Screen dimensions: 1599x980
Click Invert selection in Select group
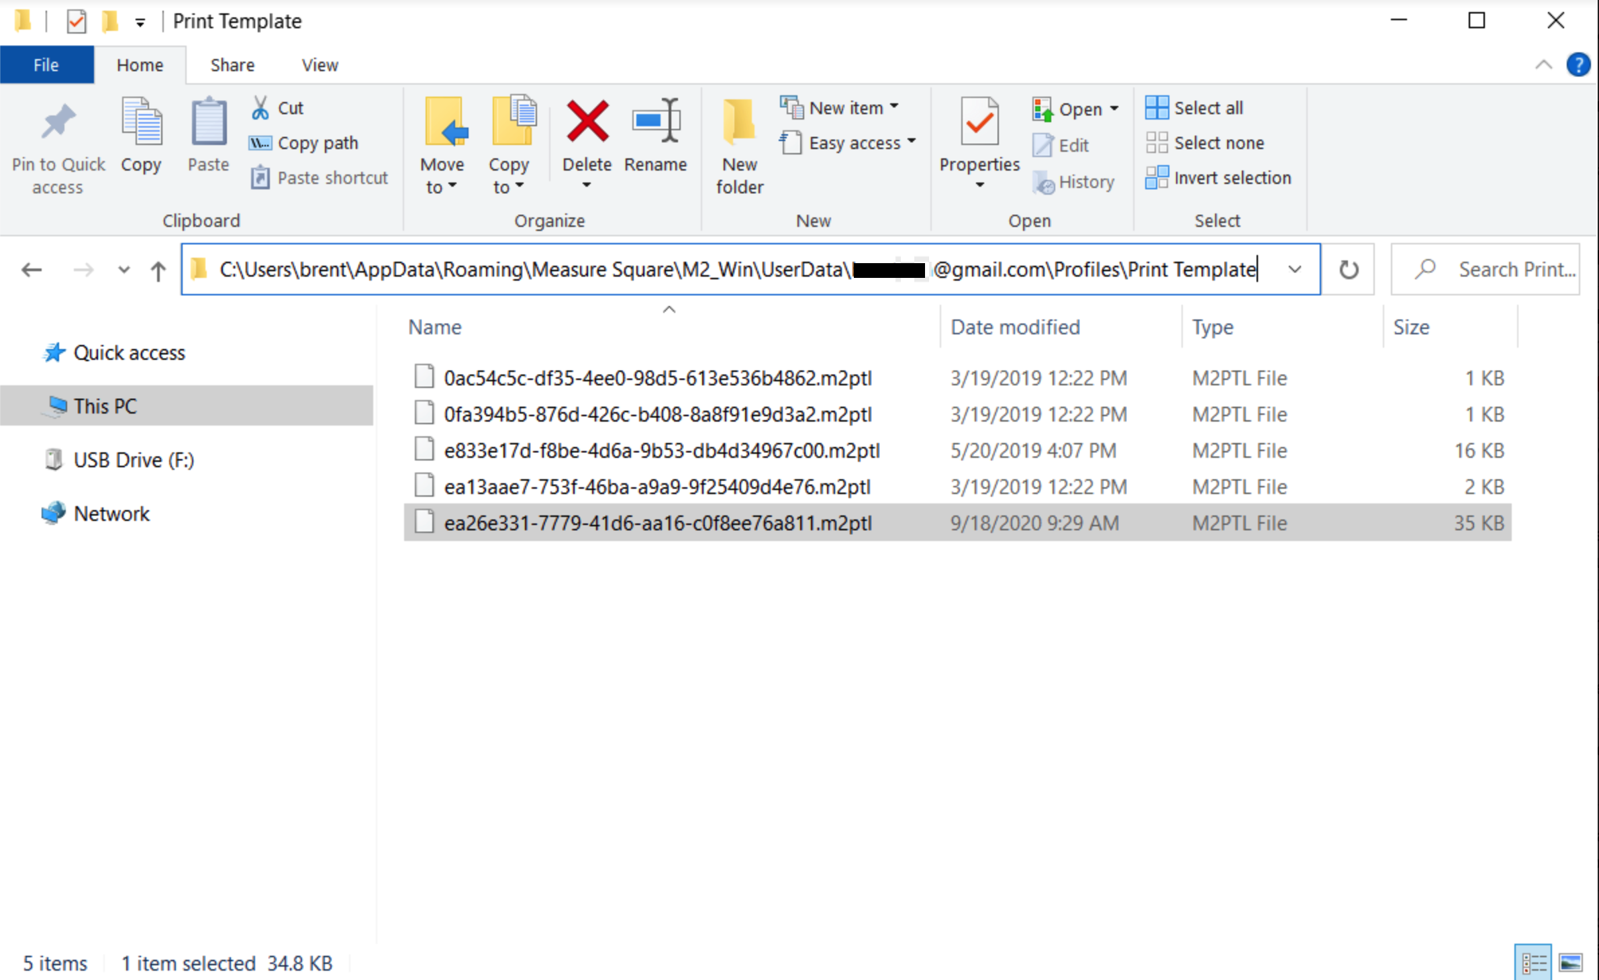point(1218,178)
